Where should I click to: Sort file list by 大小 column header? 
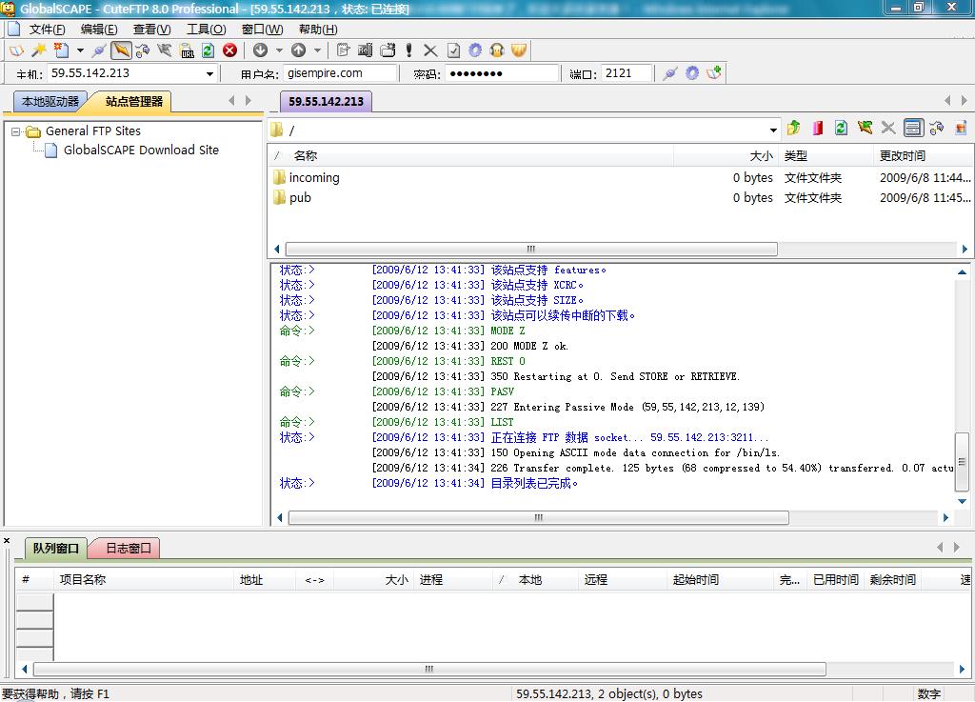pyautogui.click(x=726, y=156)
